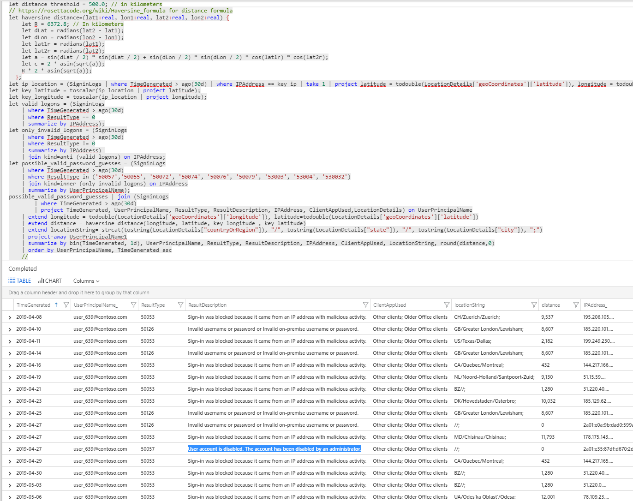Open filter icon for ClientAppUsed column

click(447, 305)
